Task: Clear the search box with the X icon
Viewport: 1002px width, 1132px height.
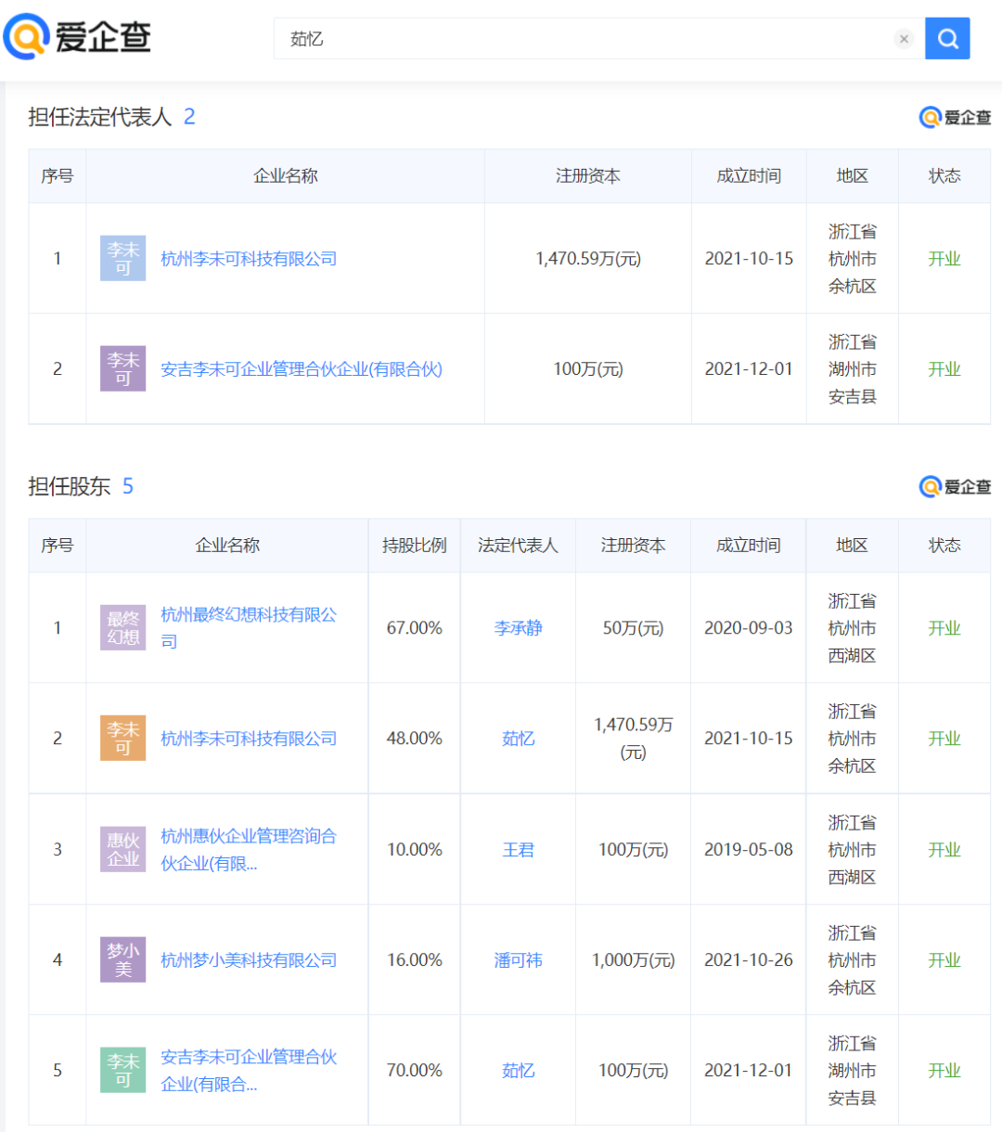Action: (x=904, y=39)
